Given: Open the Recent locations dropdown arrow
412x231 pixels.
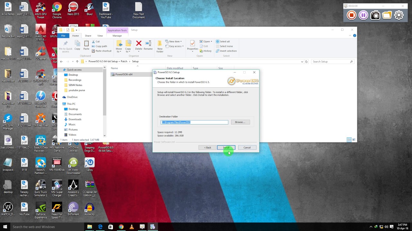Looking at the screenshot, I should pos(72,62).
